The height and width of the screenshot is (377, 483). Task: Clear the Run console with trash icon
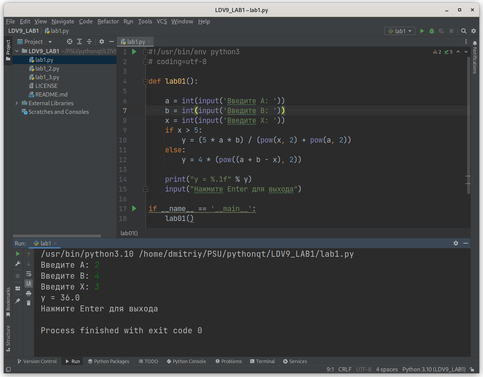28,303
